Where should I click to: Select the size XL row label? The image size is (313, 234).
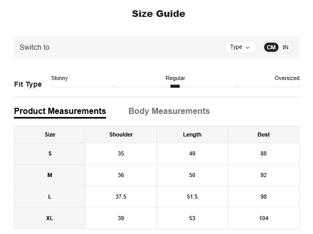coord(50,218)
